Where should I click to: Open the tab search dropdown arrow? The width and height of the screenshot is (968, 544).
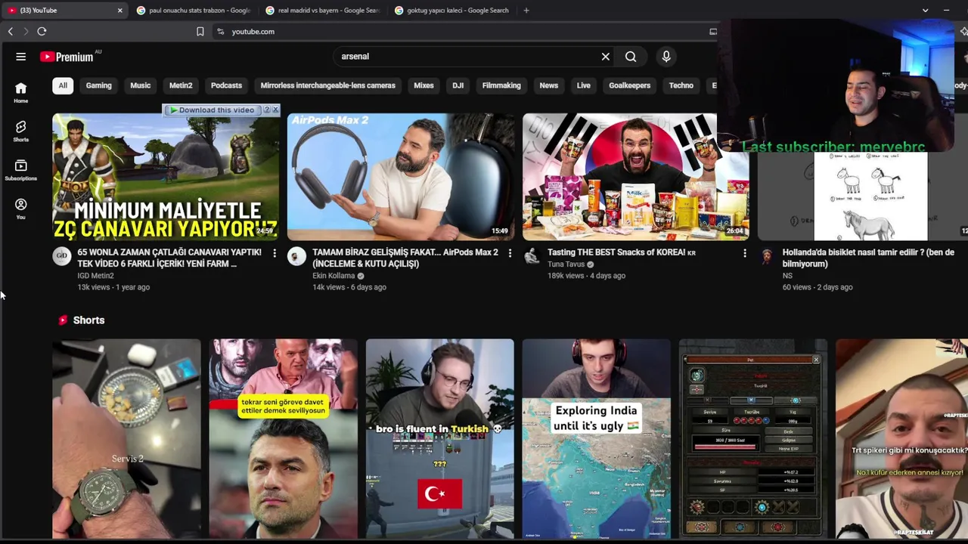pos(925,11)
